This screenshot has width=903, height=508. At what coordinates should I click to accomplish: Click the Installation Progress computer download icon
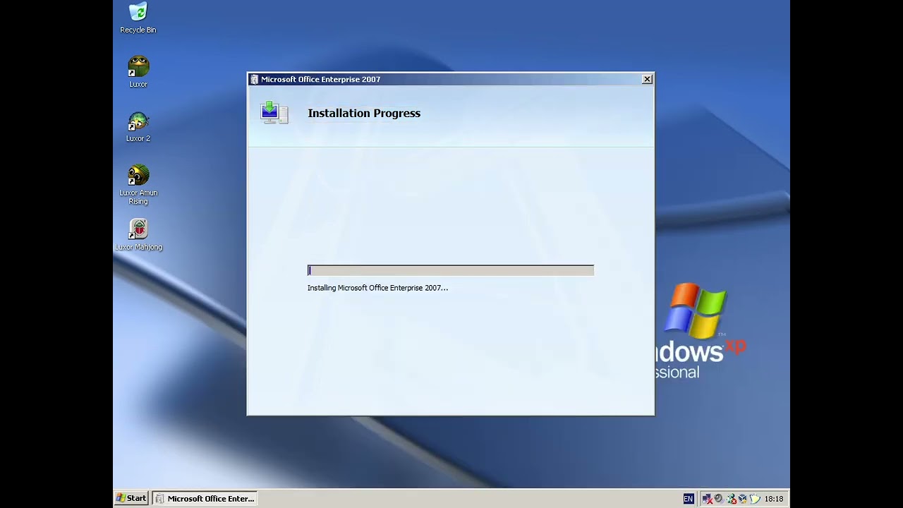274,113
